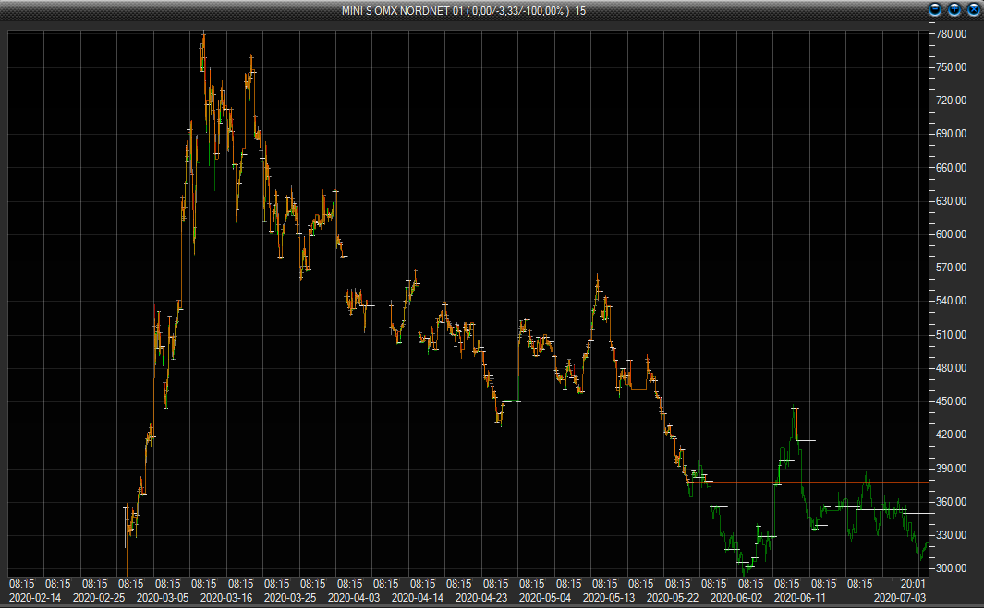Click the 660,00 price axis label
This screenshot has height=608, width=984.
951,168
